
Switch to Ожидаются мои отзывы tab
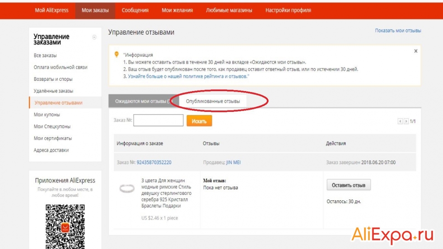[x=141, y=101]
